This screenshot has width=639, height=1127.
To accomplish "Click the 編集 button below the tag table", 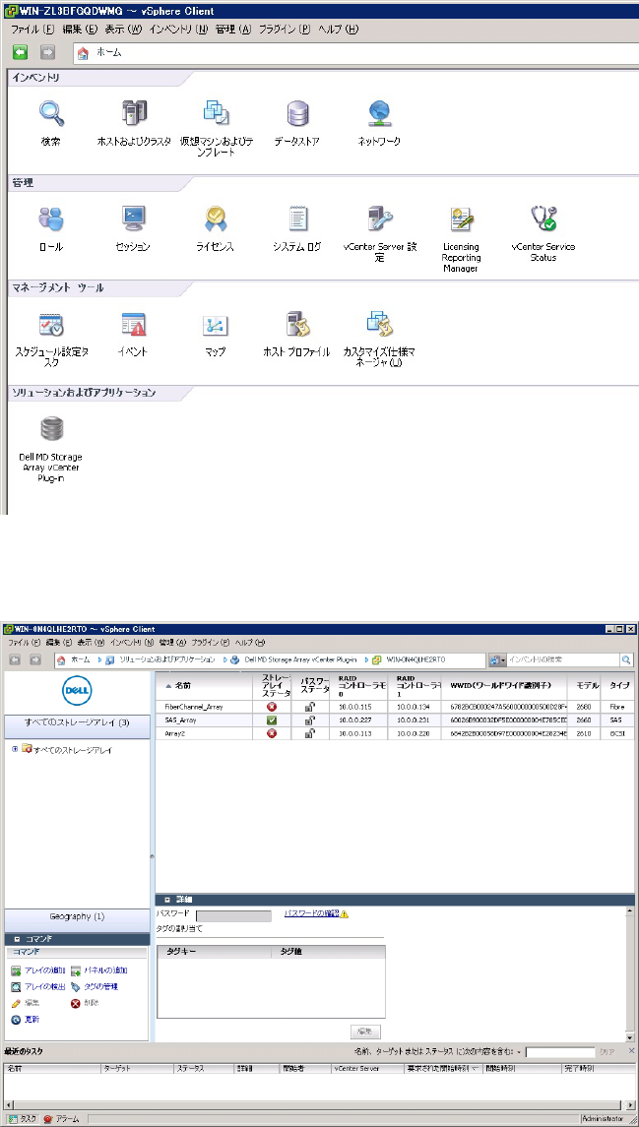I will [x=365, y=1032].
